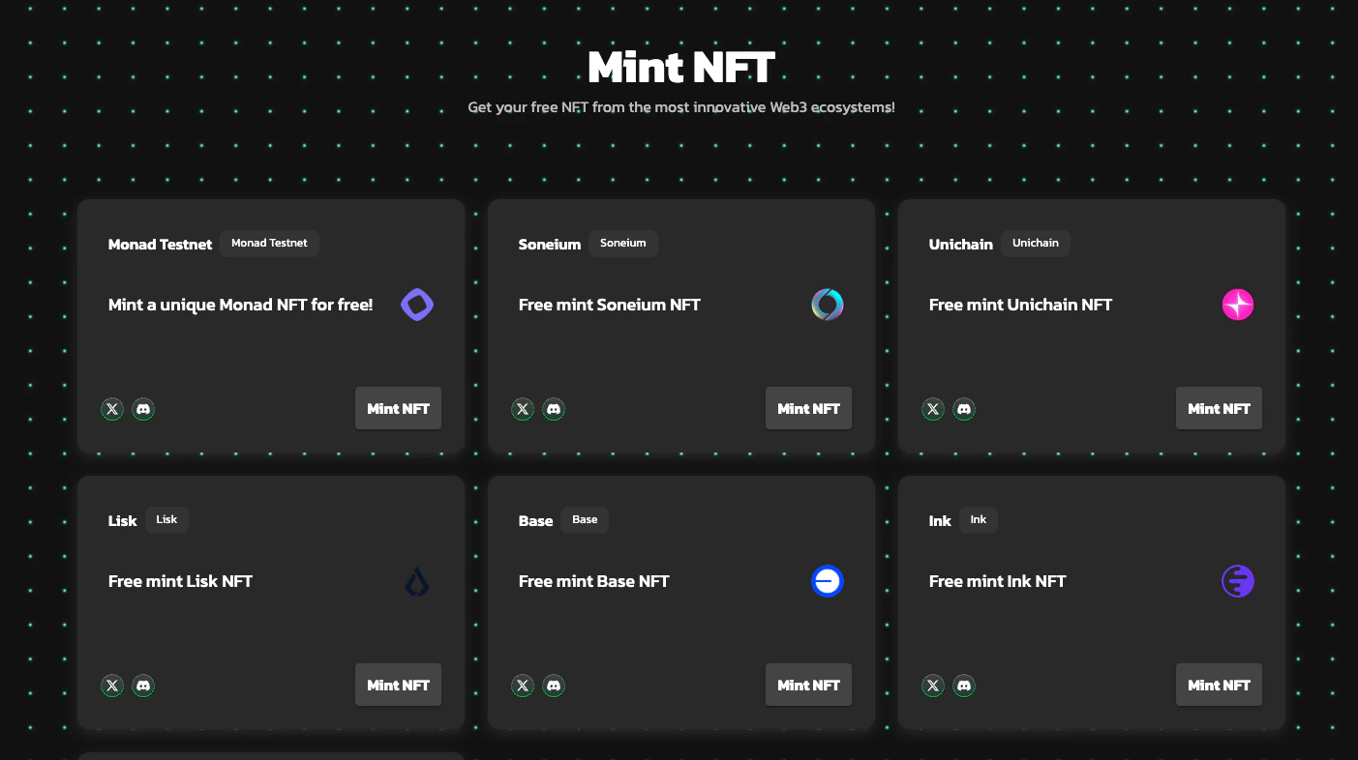Open X link on Monad Testnet card
The height and width of the screenshot is (760, 1358).
coord(112,409)
